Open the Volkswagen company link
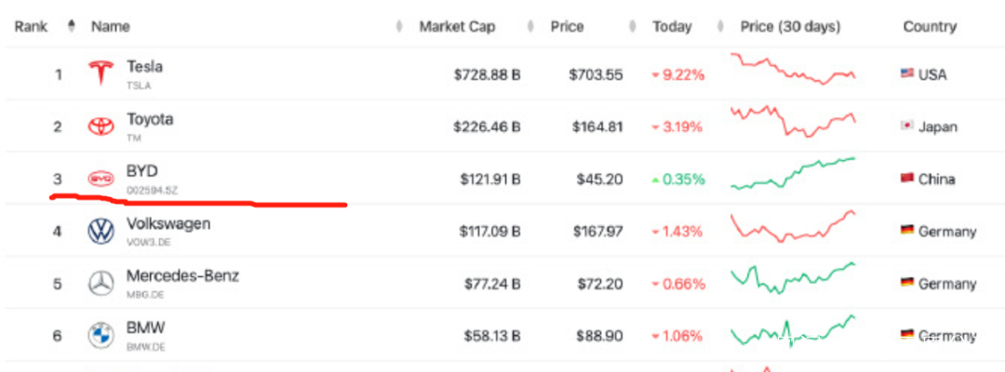Image resolution: width=1005 pixels, height=372 pixels. tap(168, 224)
